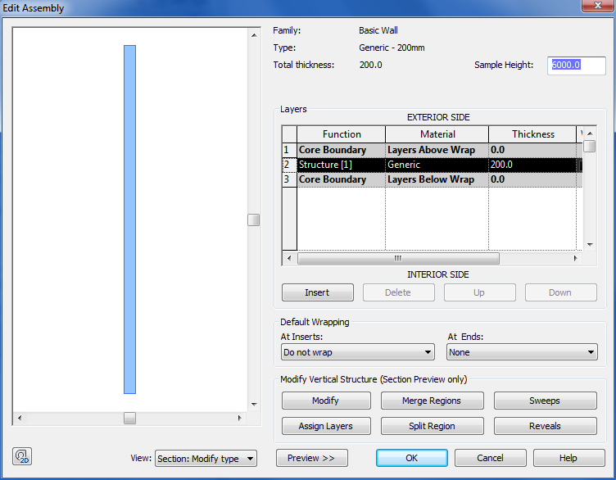
Task: Click the Preview >> button
Action: tap(311, 458)
